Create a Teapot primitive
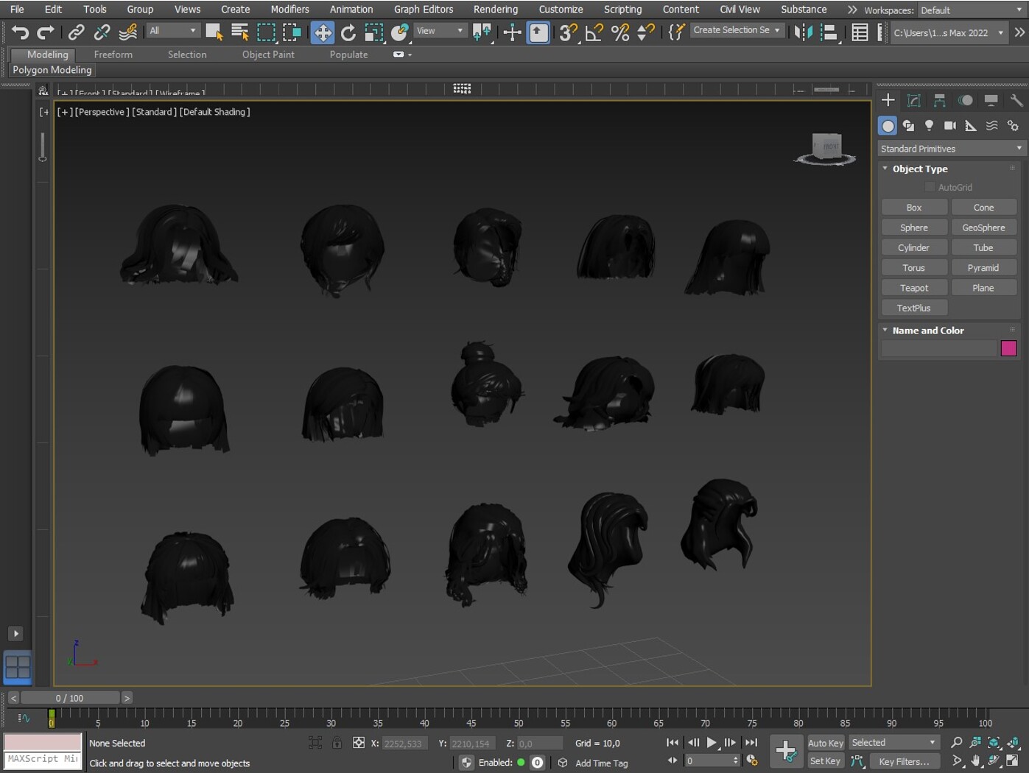 [x=913, y=288]
